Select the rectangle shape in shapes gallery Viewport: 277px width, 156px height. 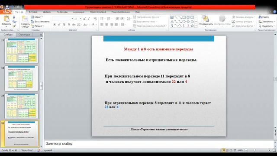click(x=184, y=17)
